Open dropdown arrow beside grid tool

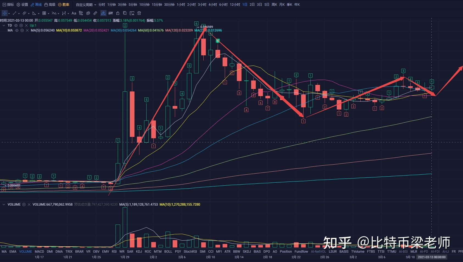tap(49, 13)
